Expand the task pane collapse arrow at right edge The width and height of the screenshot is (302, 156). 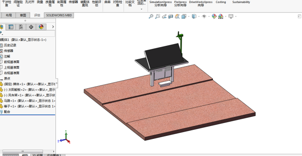click(299, 17)
